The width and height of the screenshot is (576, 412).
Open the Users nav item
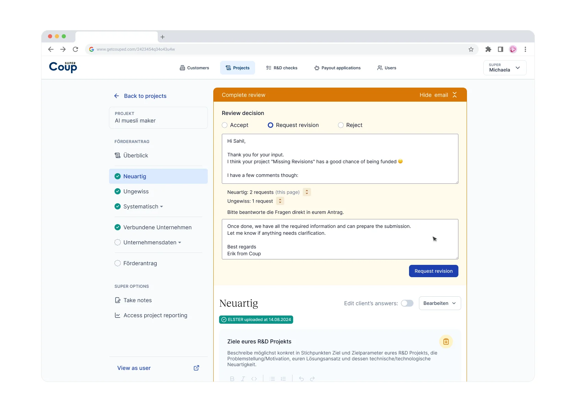(387, 68)
